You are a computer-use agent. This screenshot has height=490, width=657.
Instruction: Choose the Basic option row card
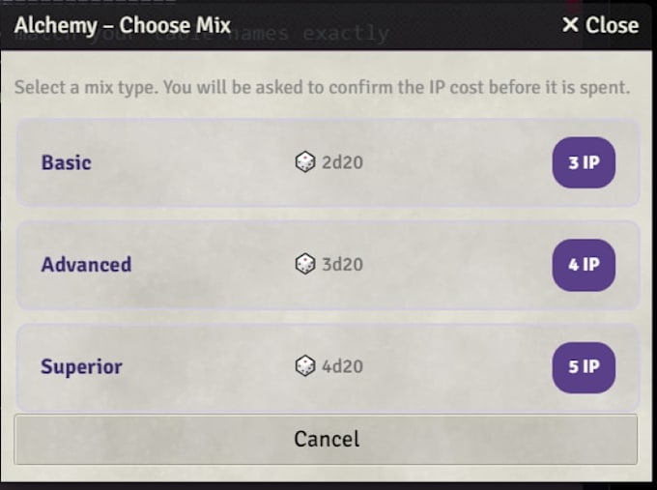328,162
